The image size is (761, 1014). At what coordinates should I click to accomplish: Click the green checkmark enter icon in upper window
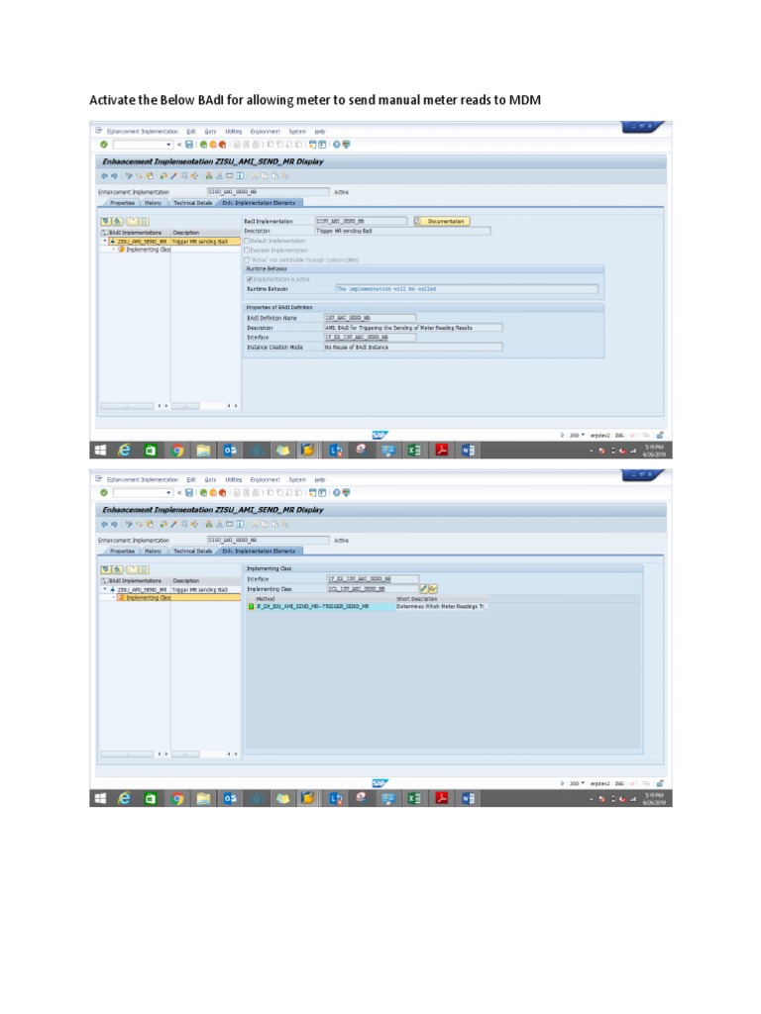[103, 145]
